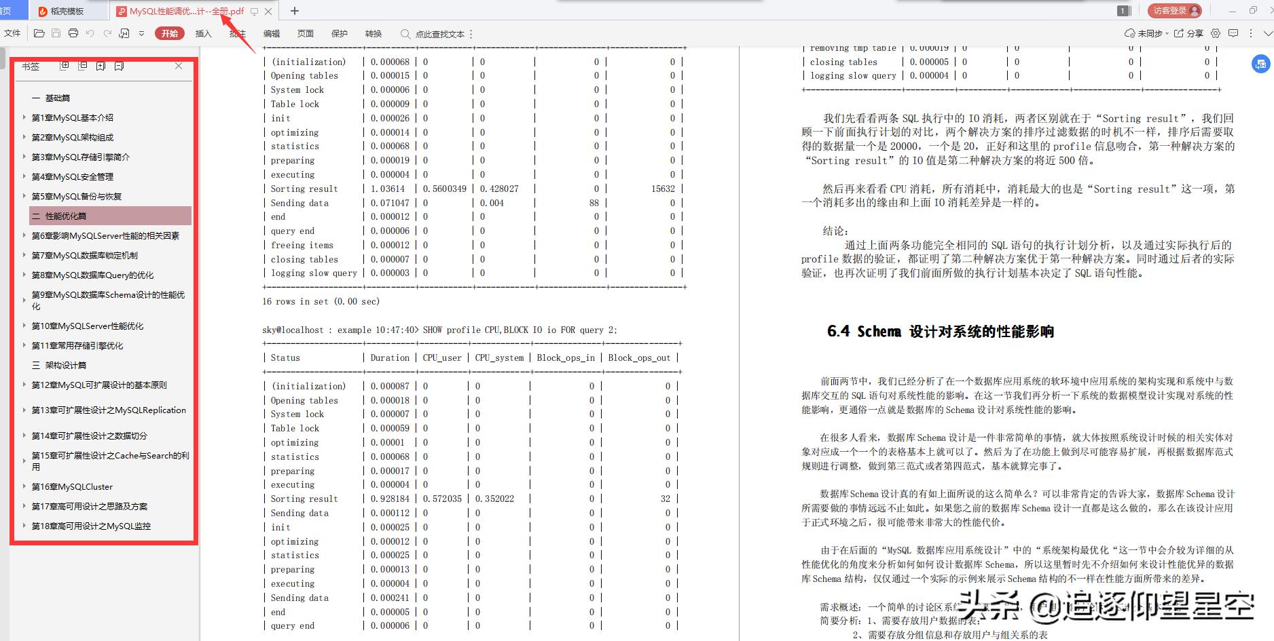
Task: Open 第9章MySQL数据库Schema设计 bookmark
Action: (x=108, y=300)
